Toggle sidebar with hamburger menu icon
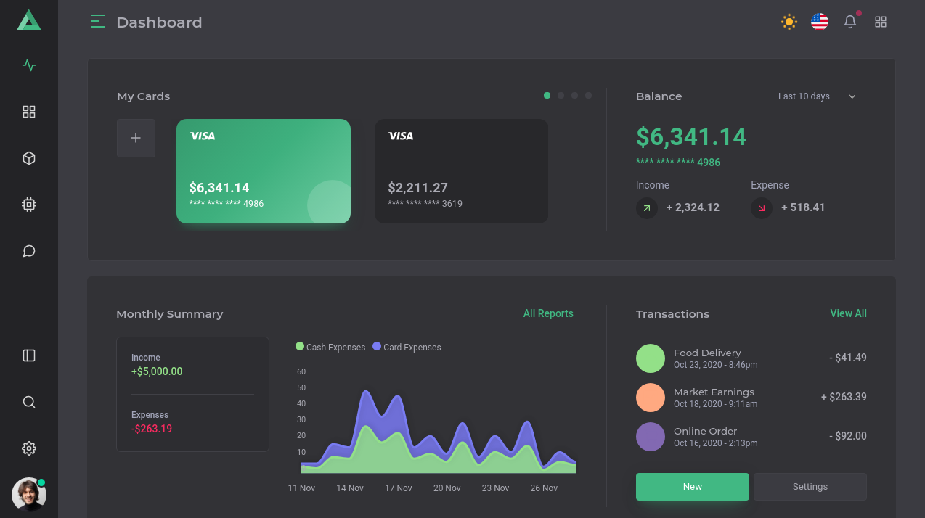This screenshot has height=518, width=925. tap(98, 22)
